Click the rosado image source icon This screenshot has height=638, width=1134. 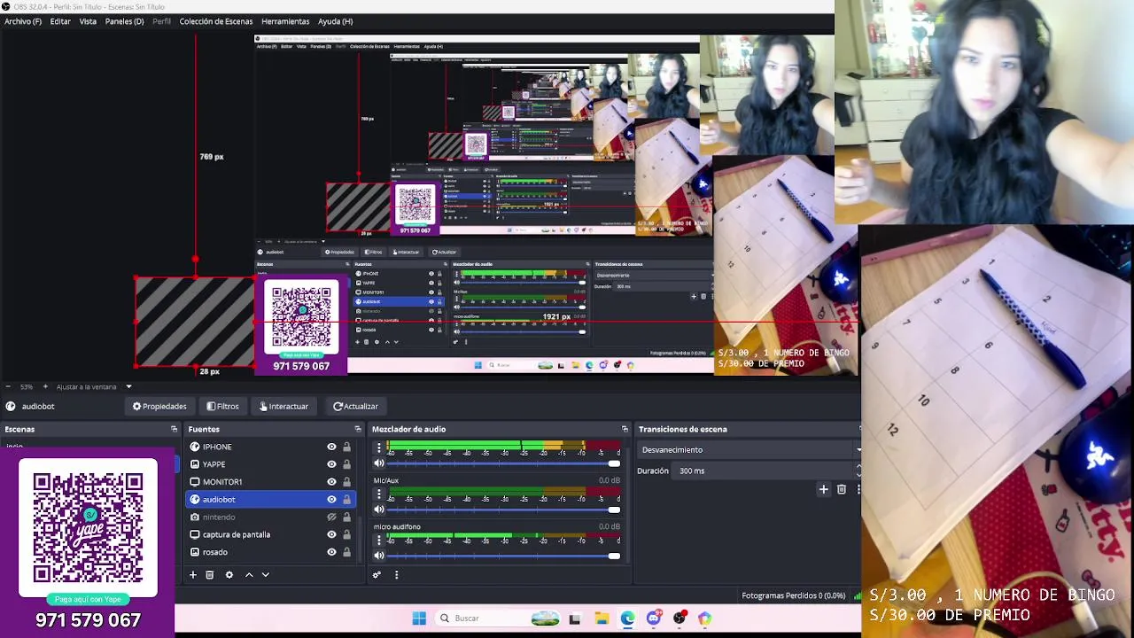click(195, 552)
